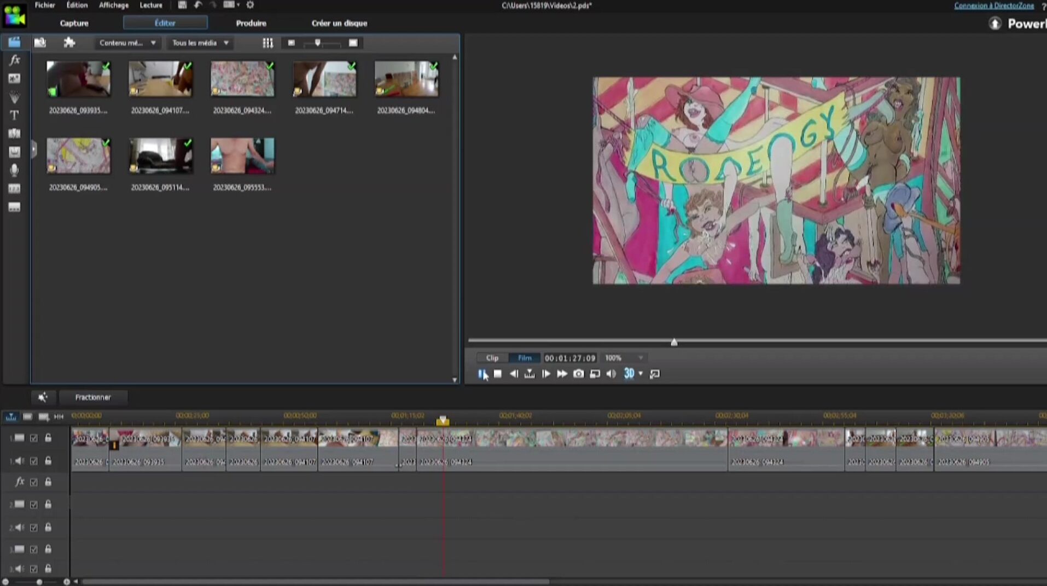Stop the preview playback
Image resolution: width=1047 pixels, height=586 pixels.
497,374
